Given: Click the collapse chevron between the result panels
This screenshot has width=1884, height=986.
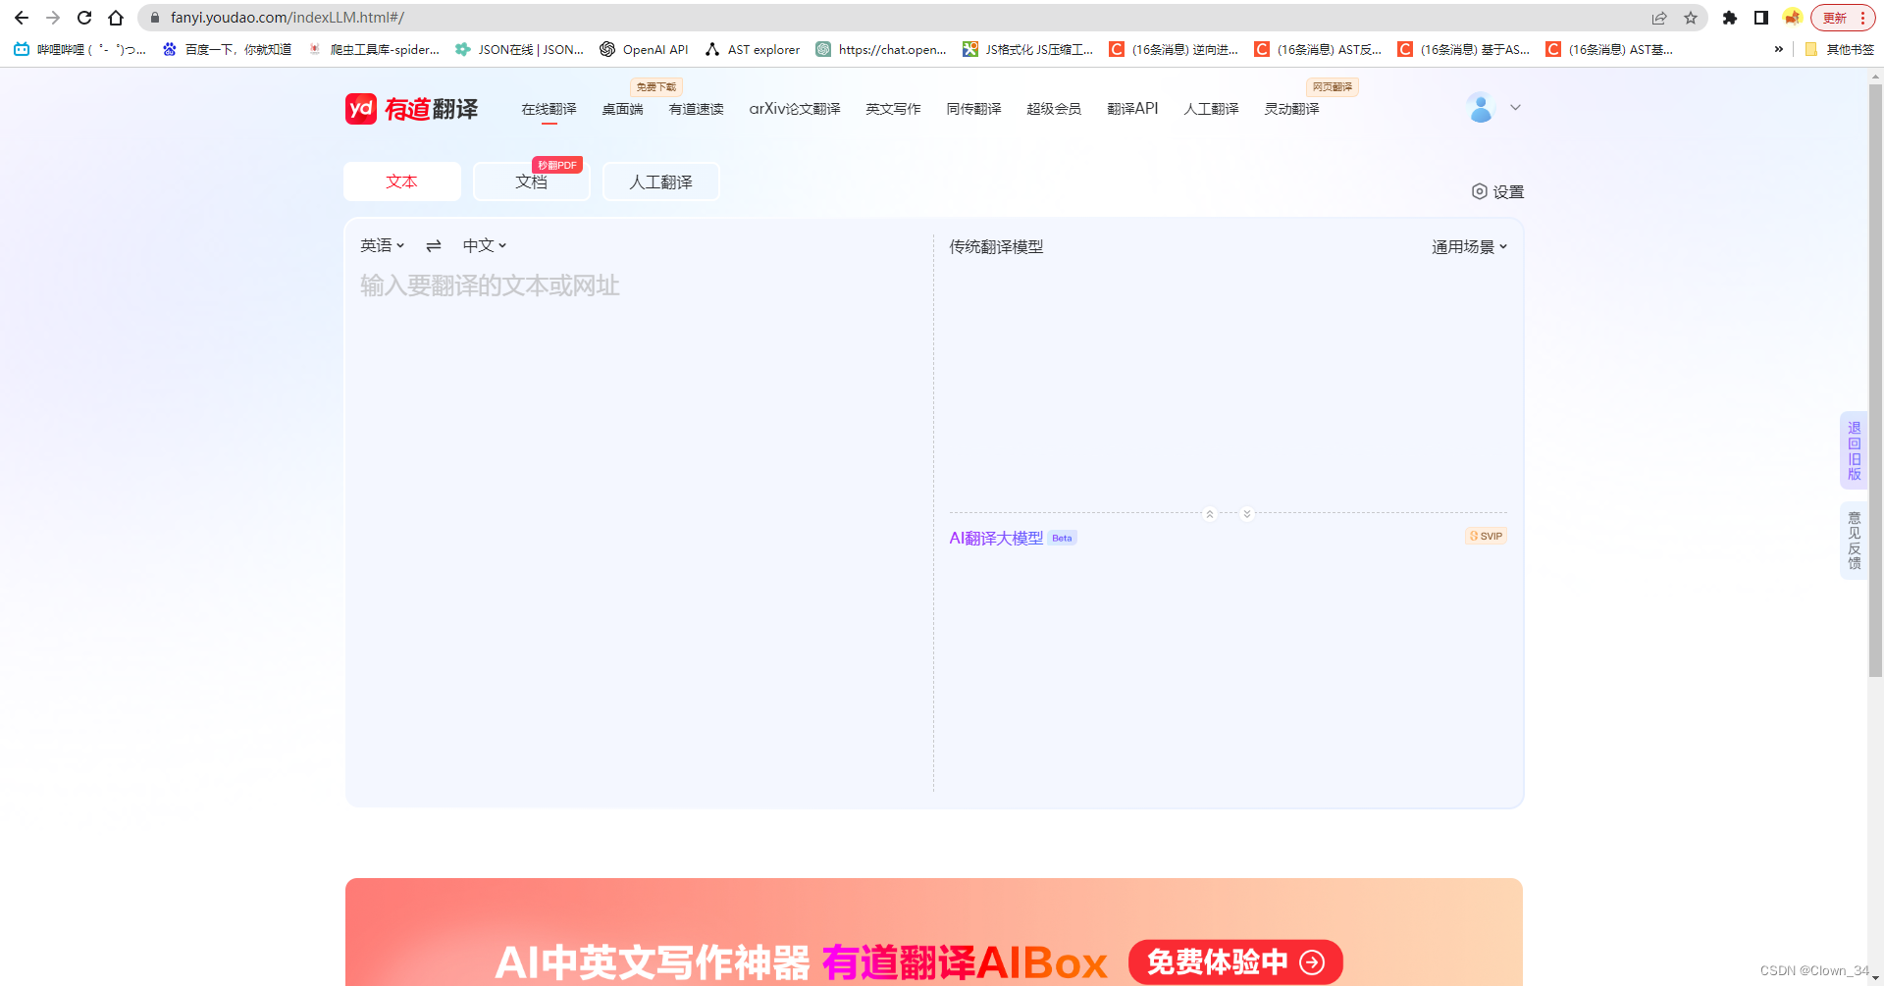Looking at the screenshot, I should (1210, 513).
